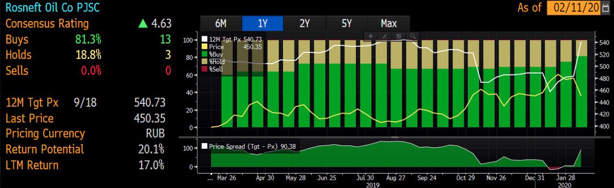
Task: Click the Dec 31 axis date label
Action: click(x=534, y=178)
